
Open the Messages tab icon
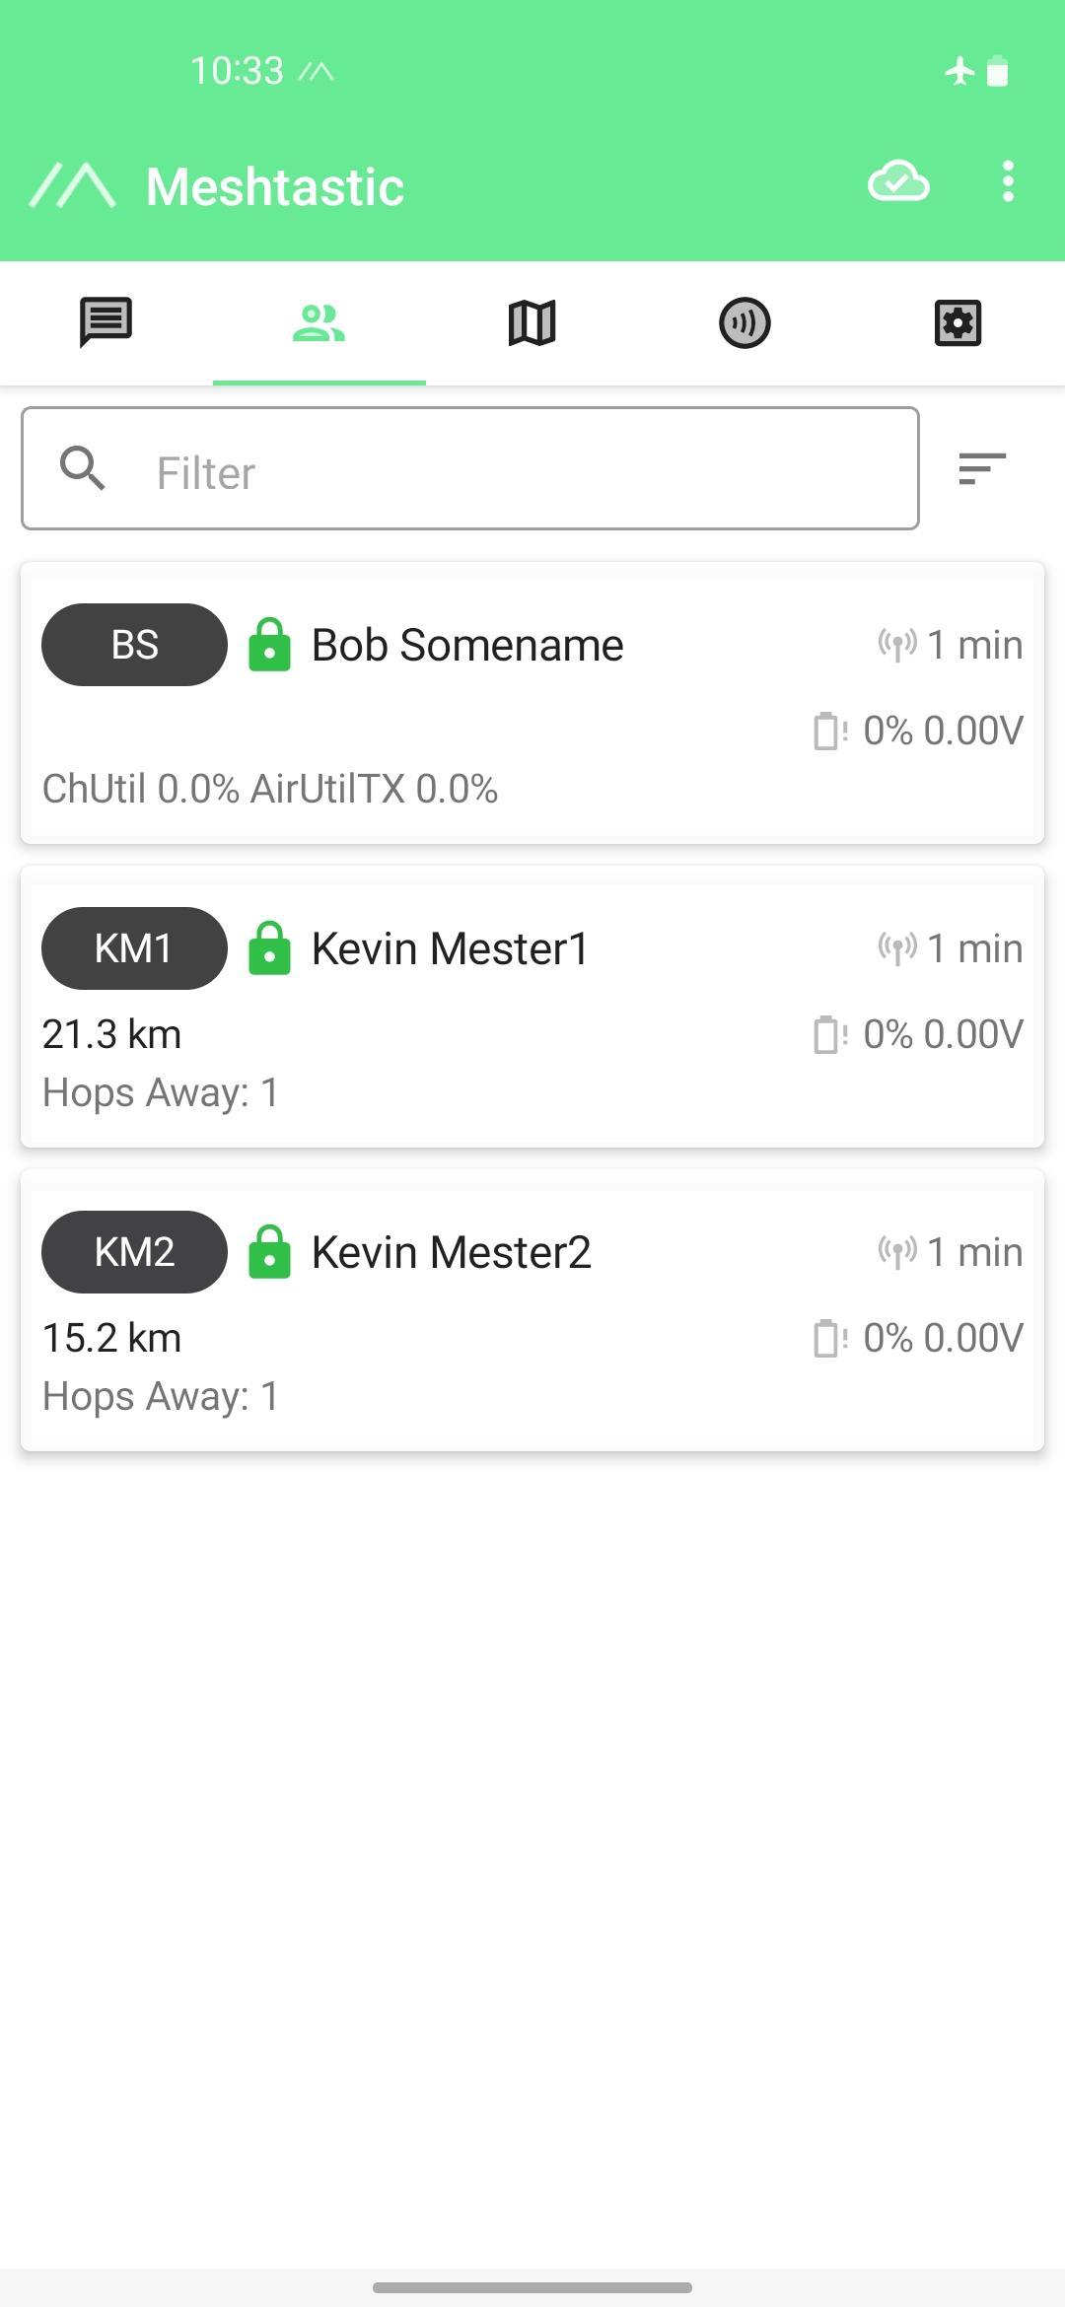click(x=106, y=322)
